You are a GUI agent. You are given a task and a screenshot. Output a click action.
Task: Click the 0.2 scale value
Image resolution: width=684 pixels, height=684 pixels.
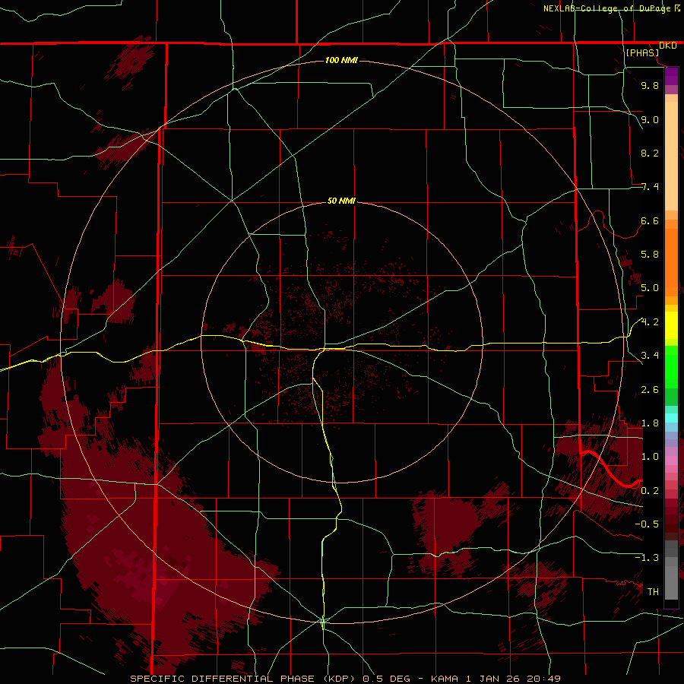pyautogui.click(x=650, y=491)
